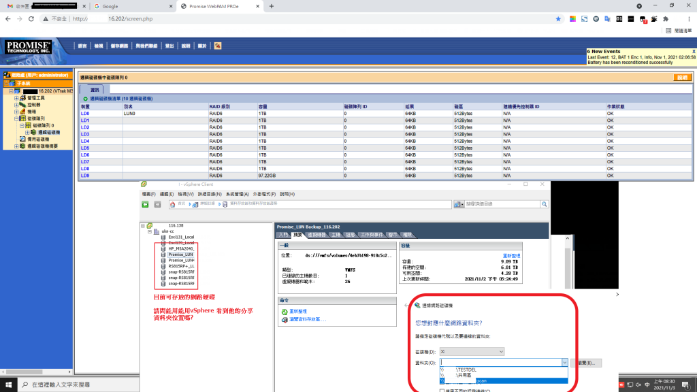Collapse the 磁碟陣列 tree node
Viewport: 697px width, 392px height.
click(16, 118)
